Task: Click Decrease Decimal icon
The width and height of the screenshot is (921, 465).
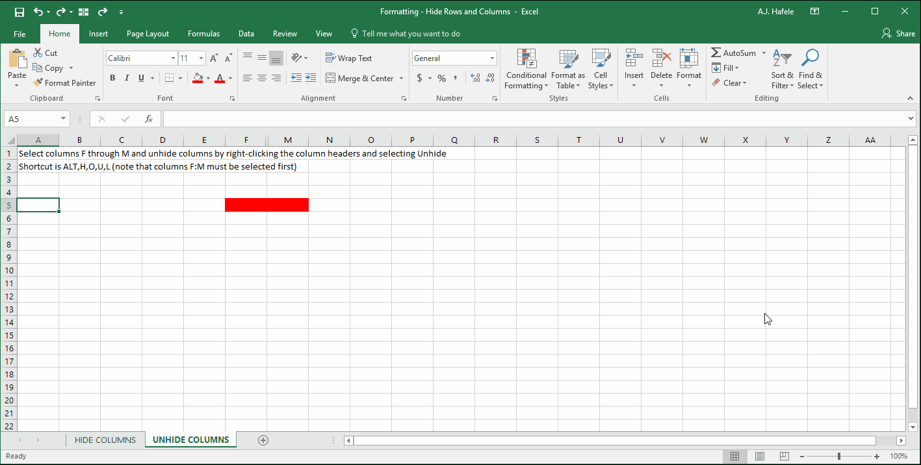Action: click(x=490, y=78)
